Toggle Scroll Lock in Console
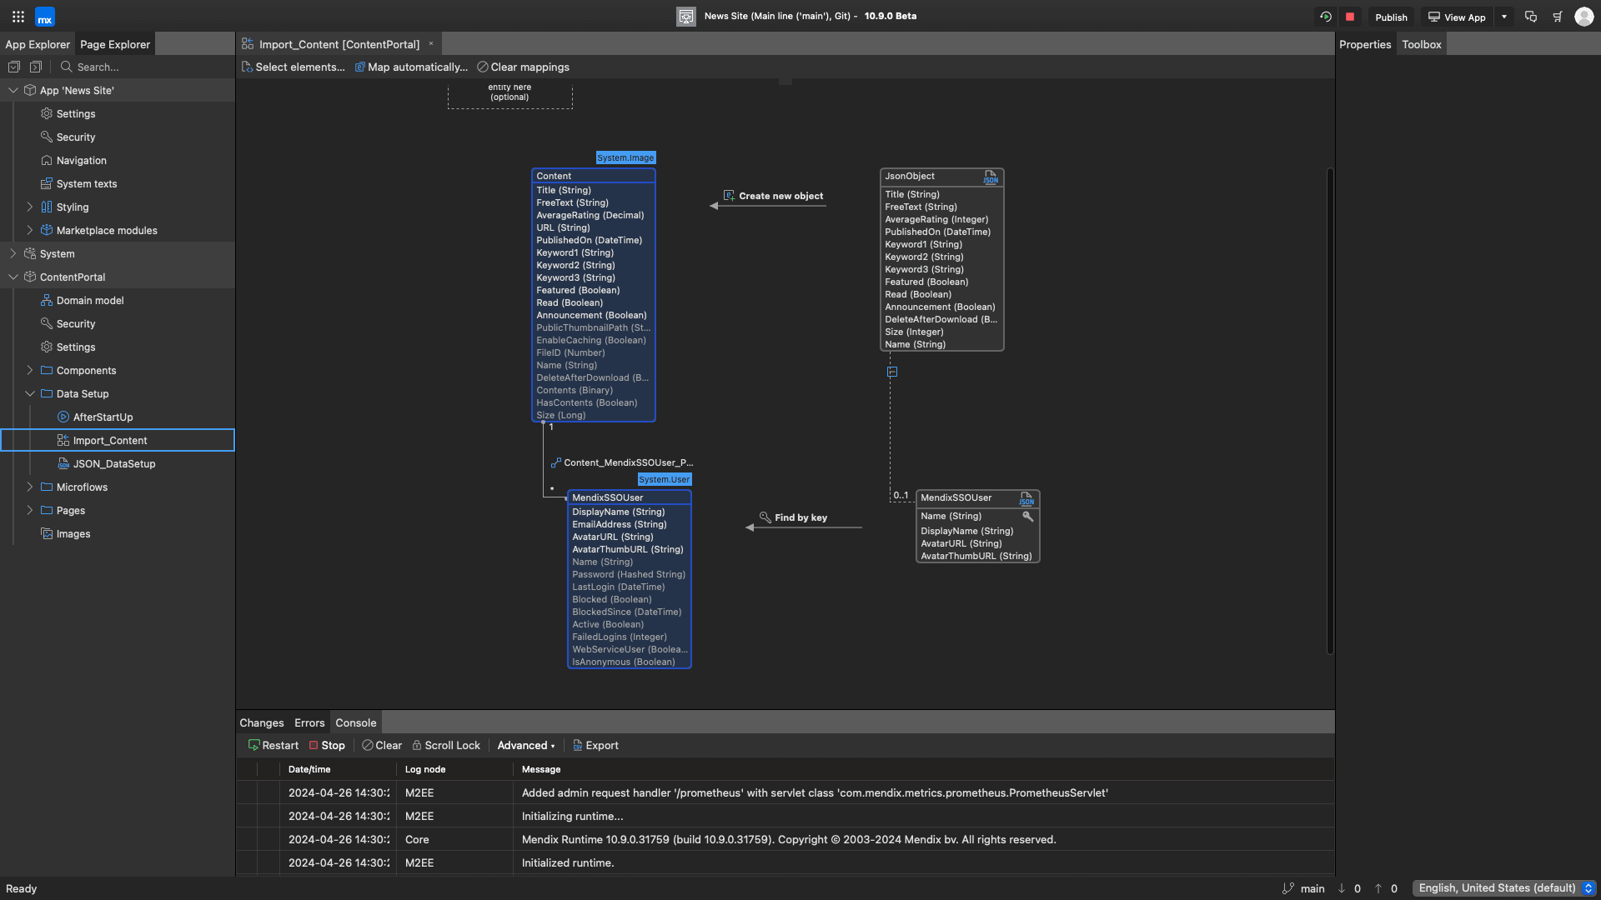1601x900 pixels. click(446, 746)
